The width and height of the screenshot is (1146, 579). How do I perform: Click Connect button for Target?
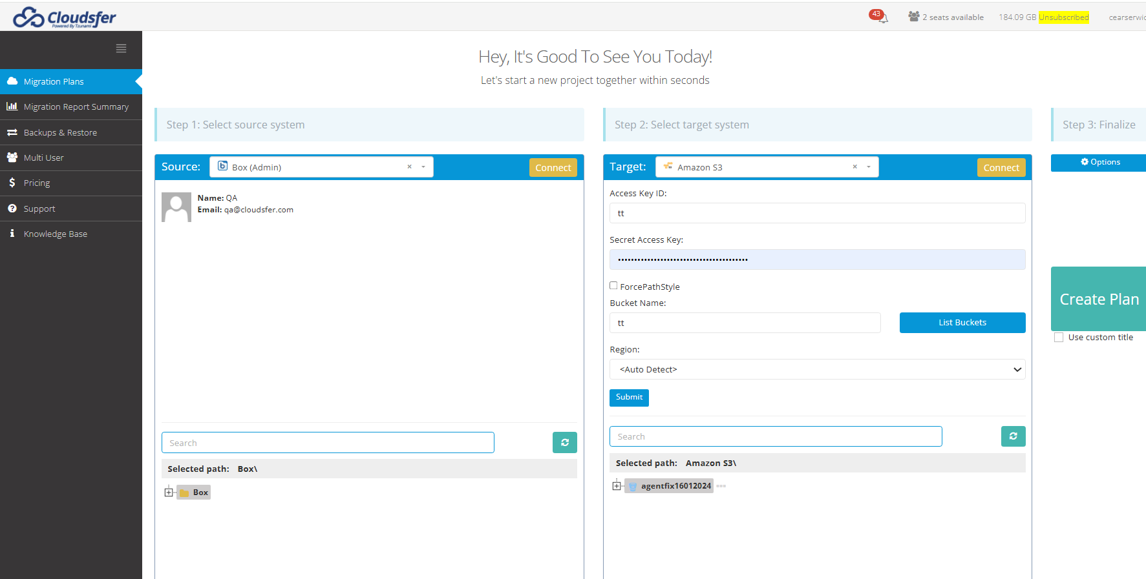pos(1001,167)
